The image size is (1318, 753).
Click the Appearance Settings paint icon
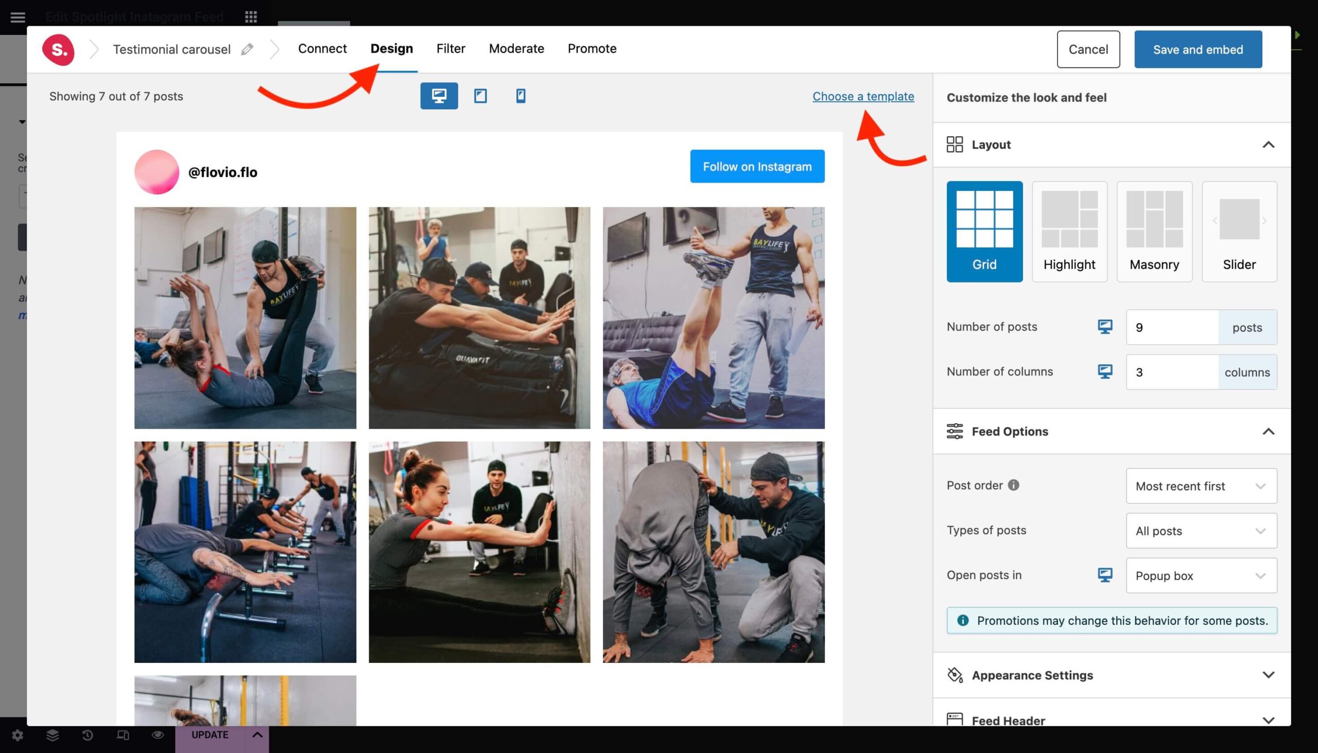tap(955, 675)
